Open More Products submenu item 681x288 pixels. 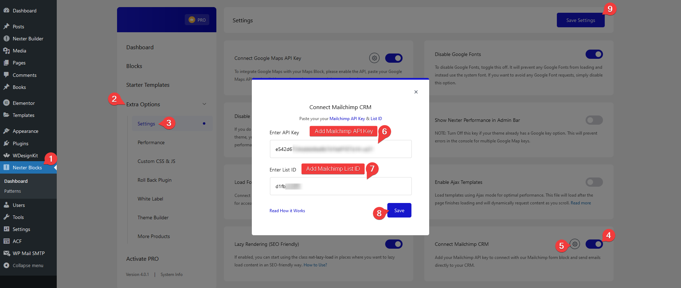point(154,236)
